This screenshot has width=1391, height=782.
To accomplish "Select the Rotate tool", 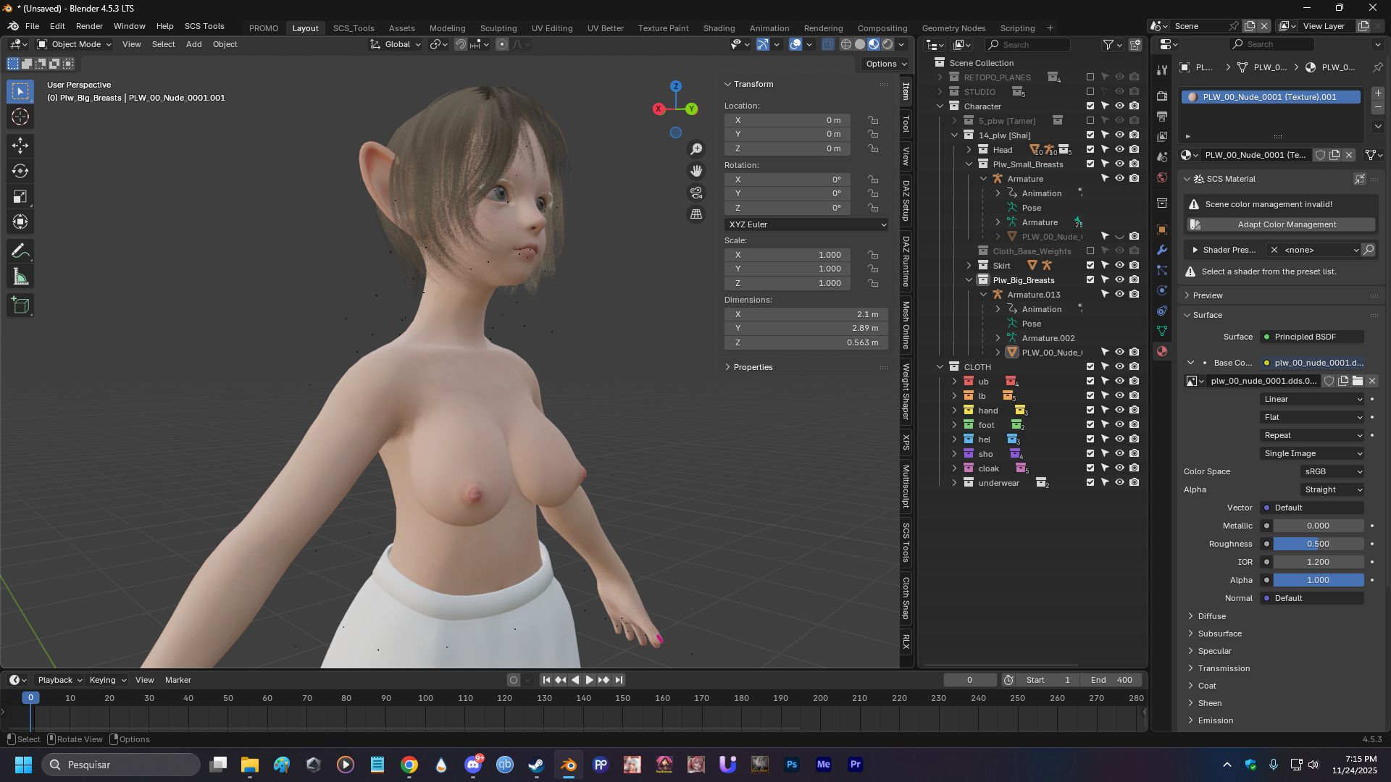I will (x=20, y=172).
